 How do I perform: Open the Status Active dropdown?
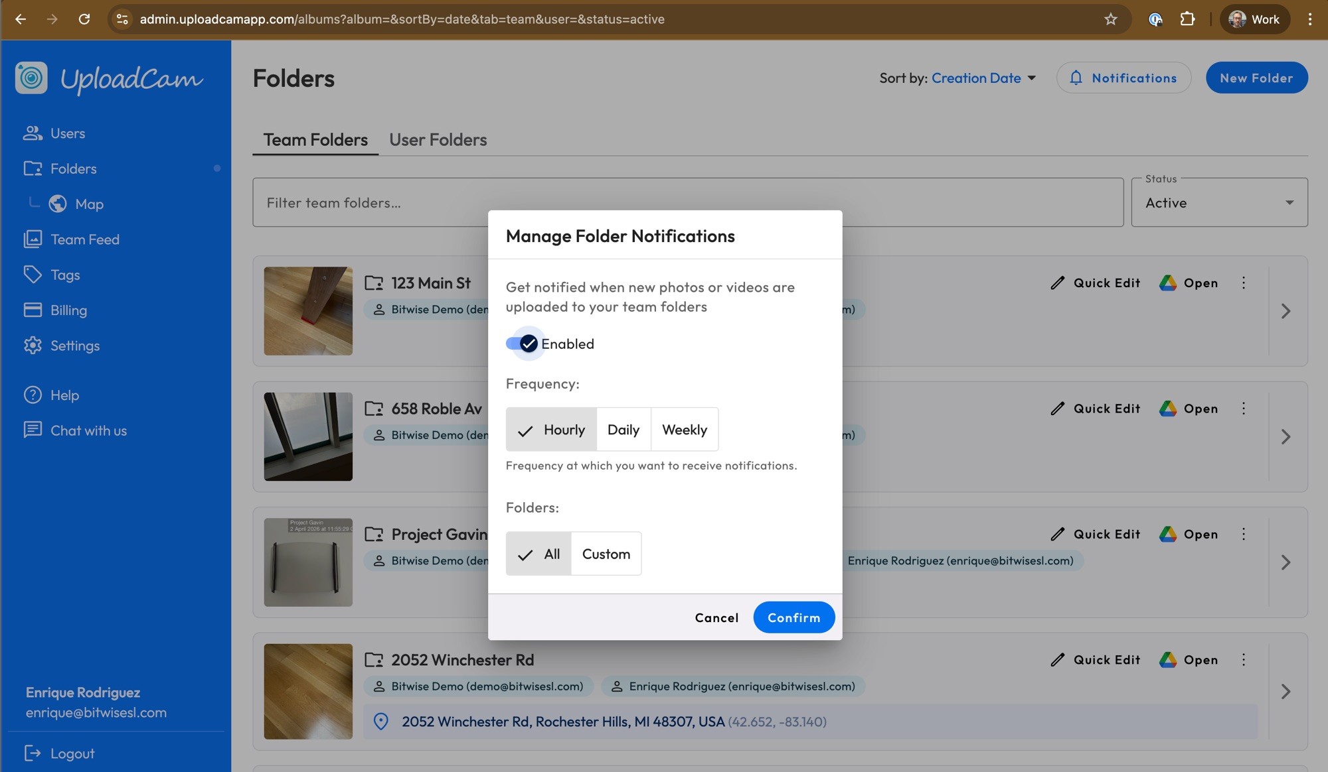pyautogui.click(x=1219, y=203)
